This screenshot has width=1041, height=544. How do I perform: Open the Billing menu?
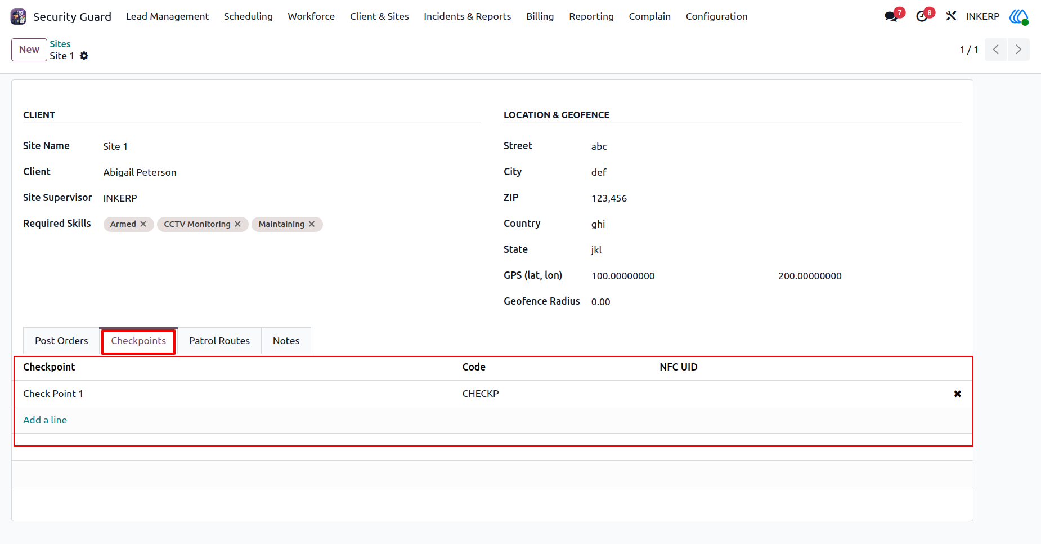click(540, 16)
